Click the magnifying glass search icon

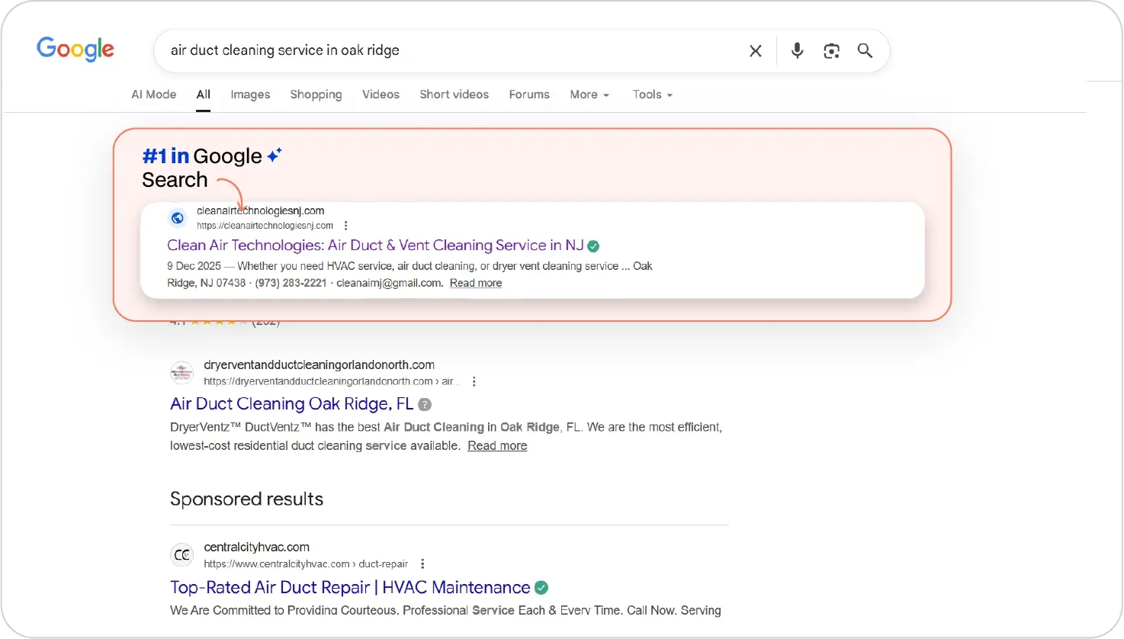(x=865, y=50)
